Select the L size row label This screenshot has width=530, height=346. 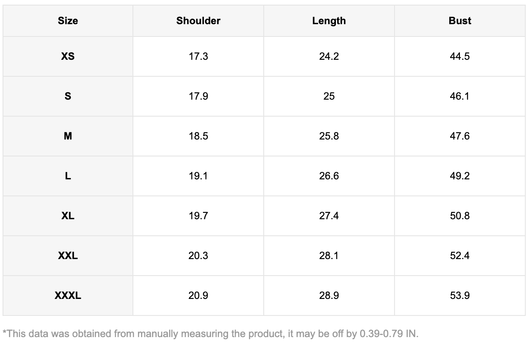pyautogui.click(x=68, y=176)
